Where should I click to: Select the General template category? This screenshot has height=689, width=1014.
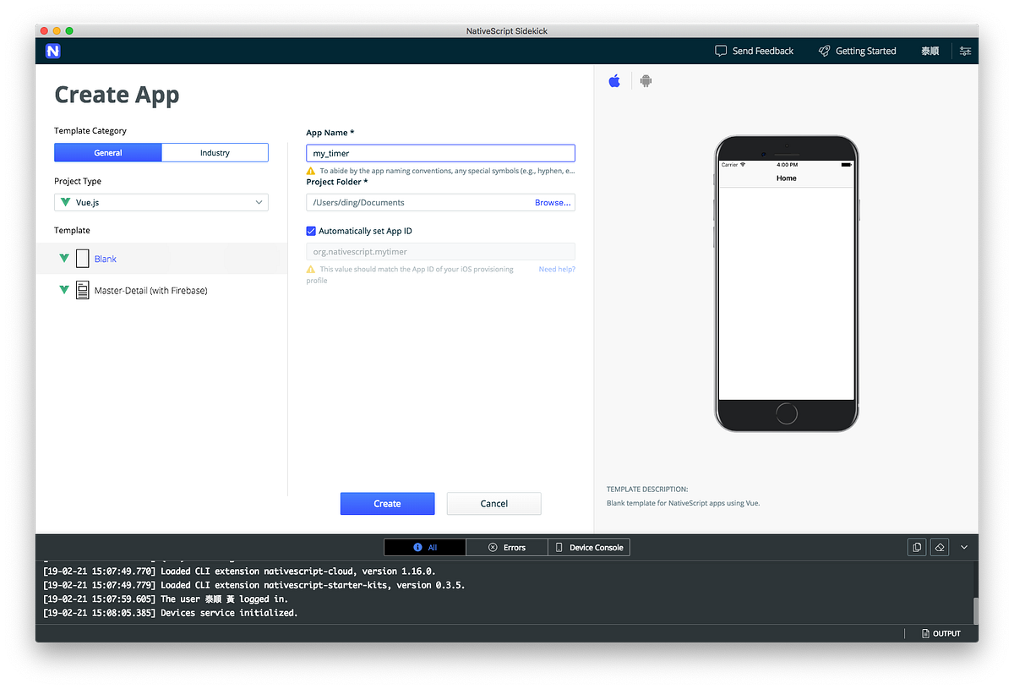[x=107, y=152]
